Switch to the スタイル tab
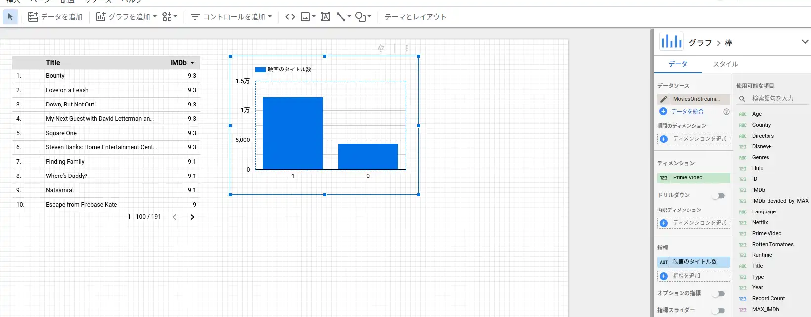 [x=726, y=64]
